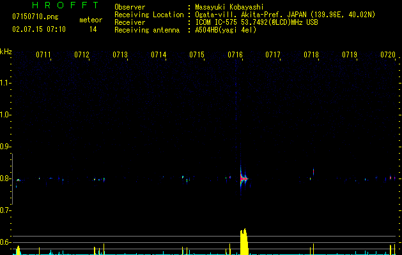Click the tall yellow intensity bar after 0716
The height and width of the screenshot is (255, 402).
[x=244, y=242]
